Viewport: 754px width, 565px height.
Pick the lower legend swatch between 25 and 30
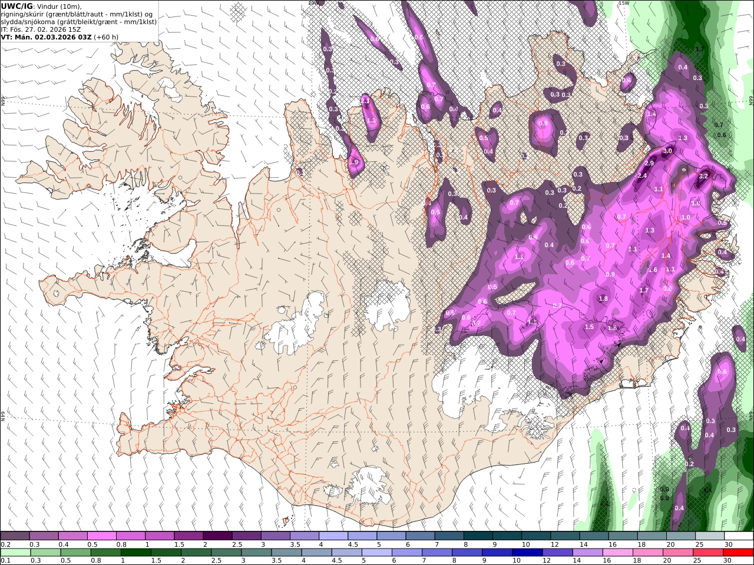(707, 552)
